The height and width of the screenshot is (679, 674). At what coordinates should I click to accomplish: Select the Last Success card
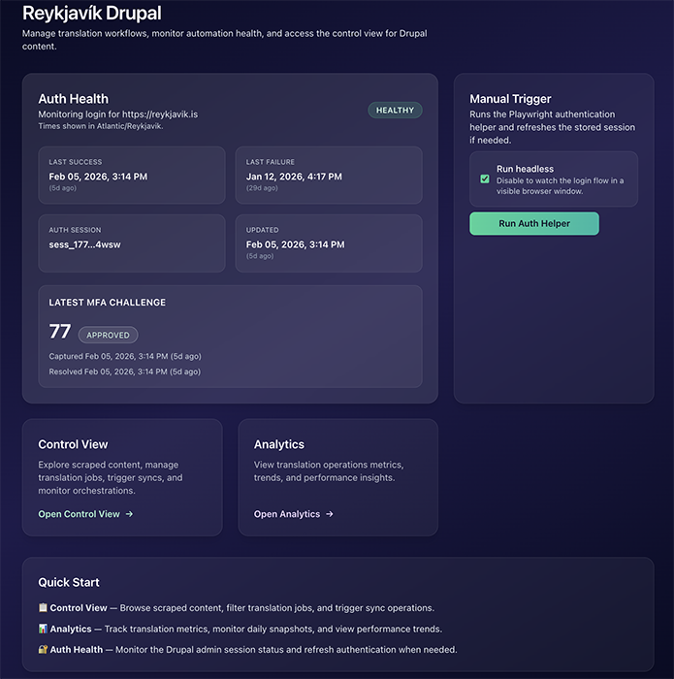coord(132,176)
